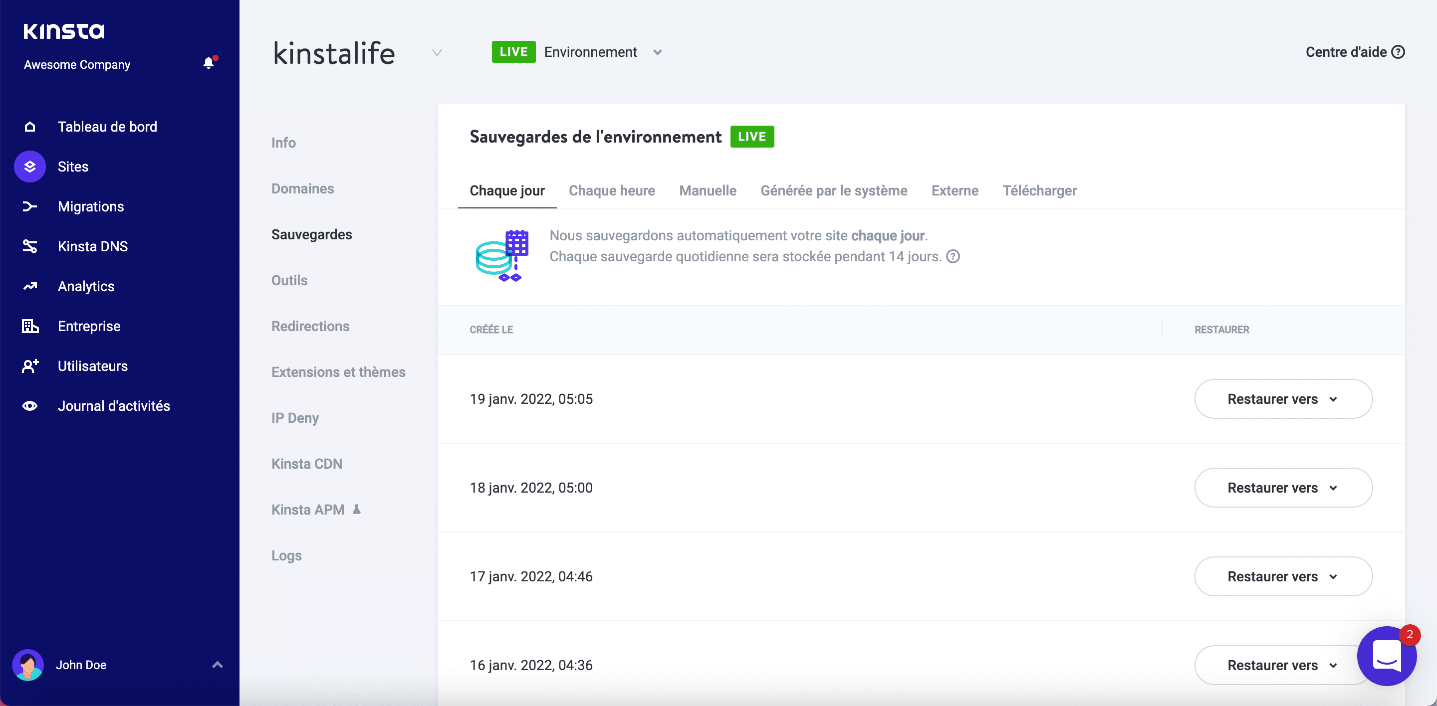Click the Sites navigation icon
Screen dimensions: 1437x706
(x=30, y=166)
